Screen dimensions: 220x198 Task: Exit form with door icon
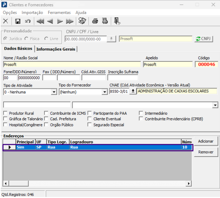(x=117, y=21)
